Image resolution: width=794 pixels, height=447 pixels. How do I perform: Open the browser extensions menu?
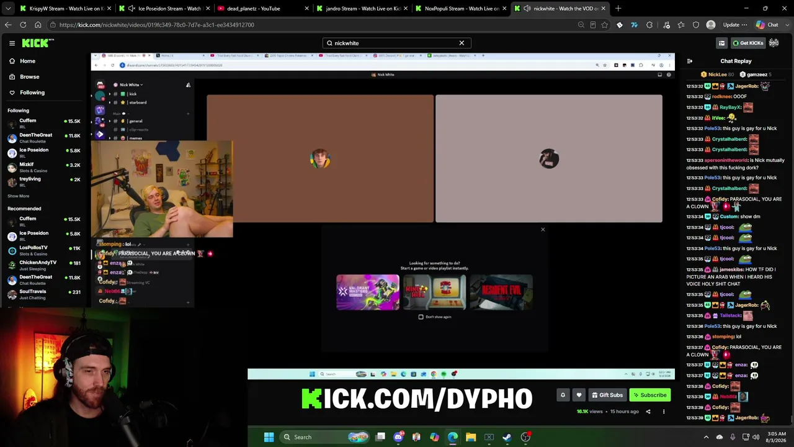649,25
